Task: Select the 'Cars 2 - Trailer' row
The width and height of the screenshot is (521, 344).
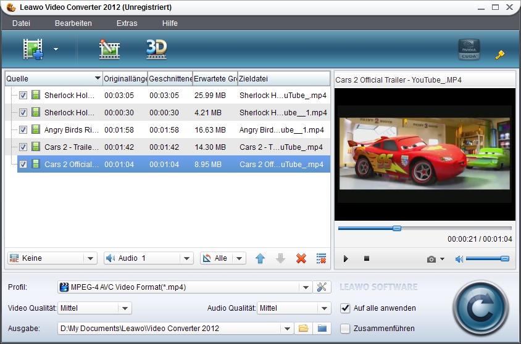Action: click(x=71, y=147)
